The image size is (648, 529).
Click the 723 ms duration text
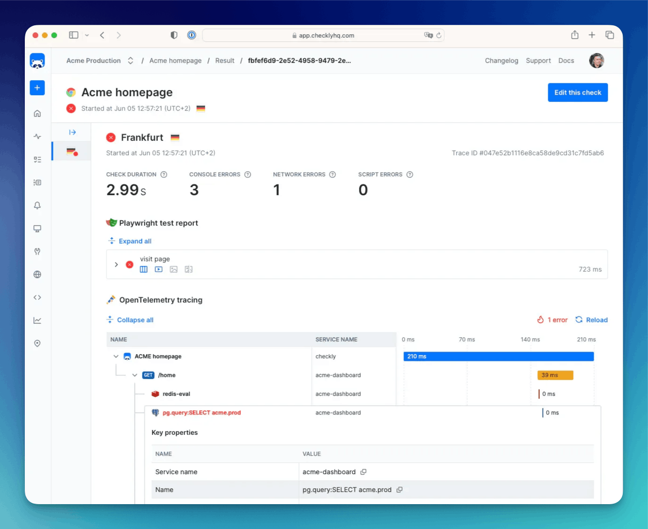[x=590, y=269]
